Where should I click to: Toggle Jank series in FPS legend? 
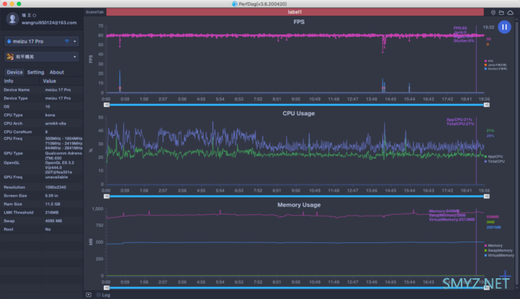pos(495,65)
